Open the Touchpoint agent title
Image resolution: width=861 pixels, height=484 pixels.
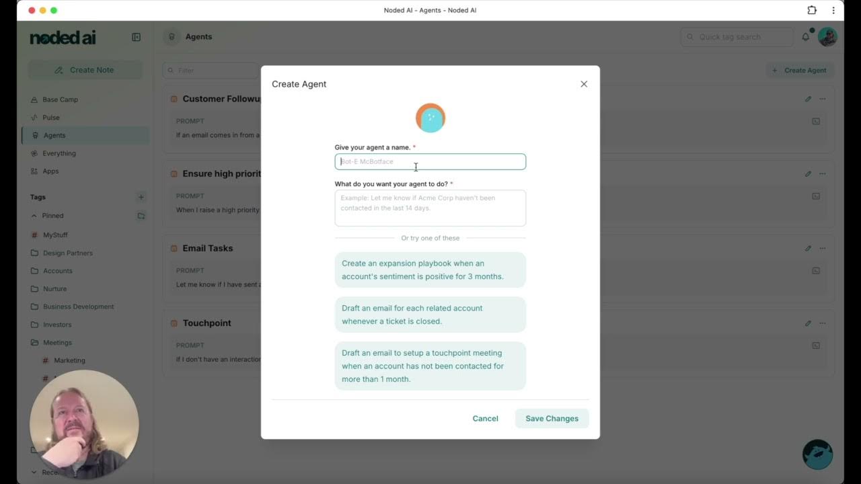207,323
